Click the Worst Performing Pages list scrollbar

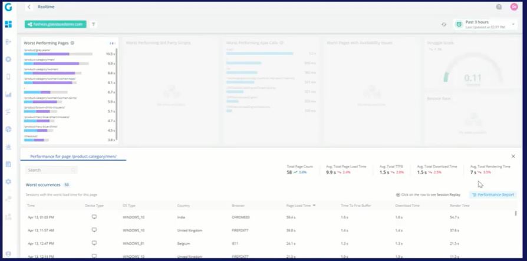click(117, 95)
